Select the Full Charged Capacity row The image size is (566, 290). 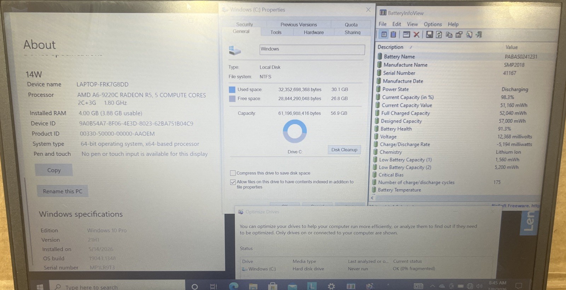tap(460, 113)
